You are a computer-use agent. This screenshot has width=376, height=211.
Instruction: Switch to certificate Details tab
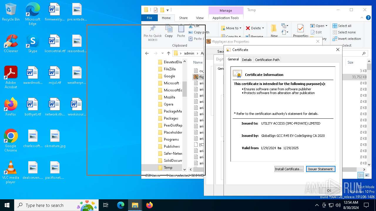coord(247,59)
